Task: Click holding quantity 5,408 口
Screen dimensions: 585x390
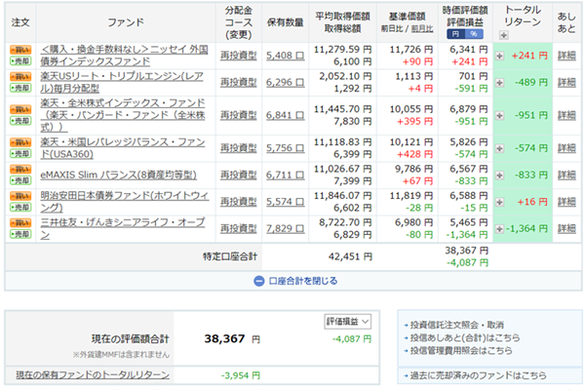Action: [x=287, y=56]
